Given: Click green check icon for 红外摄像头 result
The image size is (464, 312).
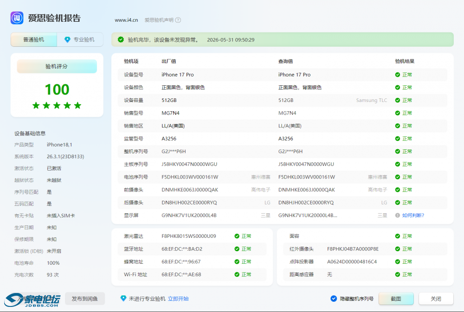Looking at the screenshot, I should click(x=398, y=249).
